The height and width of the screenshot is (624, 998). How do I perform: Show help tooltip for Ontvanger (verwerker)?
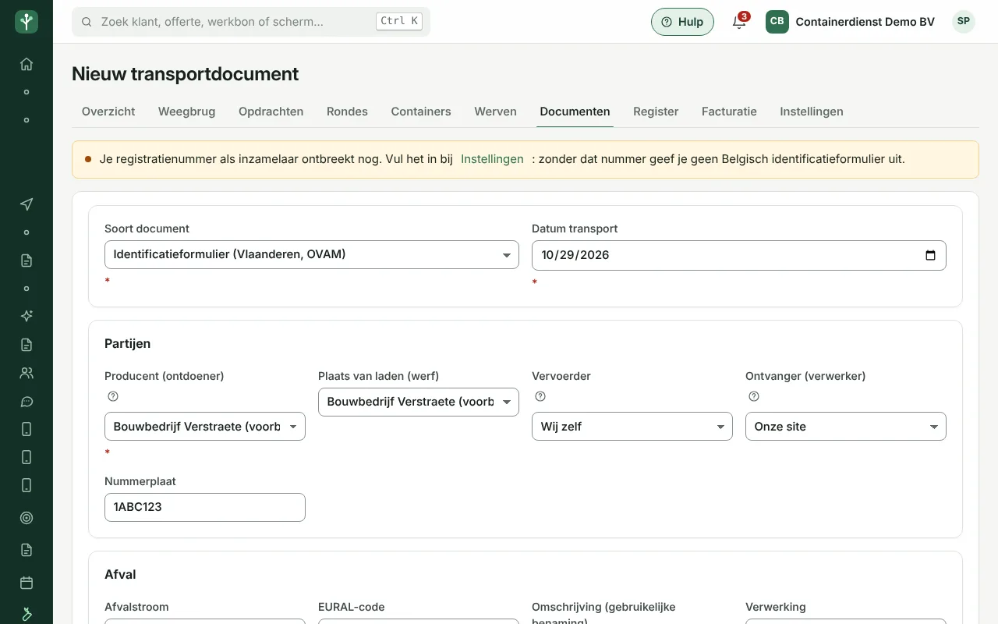[754, 396]
